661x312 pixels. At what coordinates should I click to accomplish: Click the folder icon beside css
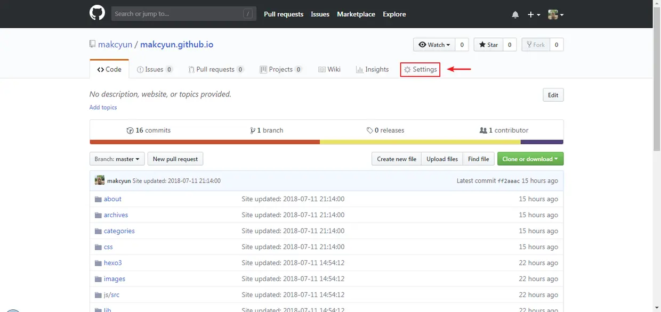(x=98, y=247)
